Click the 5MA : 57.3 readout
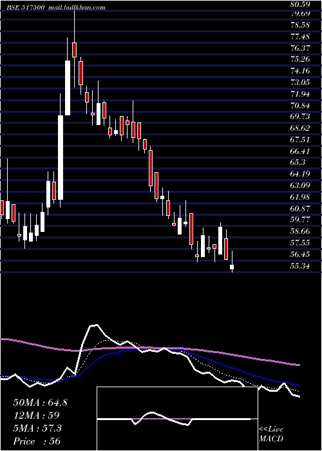 37,428
